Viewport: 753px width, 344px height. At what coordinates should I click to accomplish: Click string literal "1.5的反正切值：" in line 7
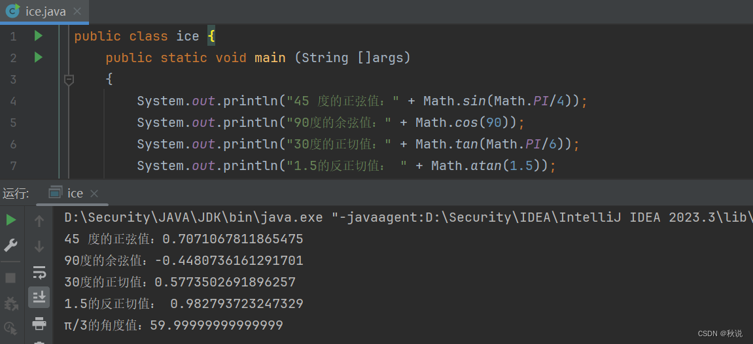coord(347,166)
